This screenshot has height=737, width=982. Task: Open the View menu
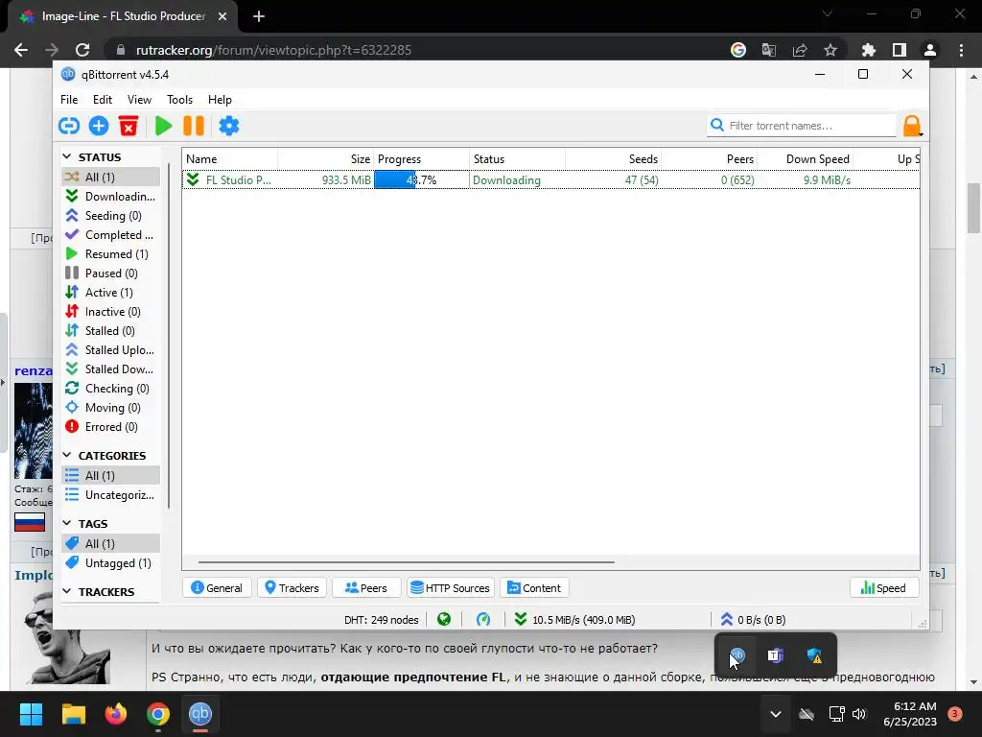pyautogui.click(x=139, y=100)
